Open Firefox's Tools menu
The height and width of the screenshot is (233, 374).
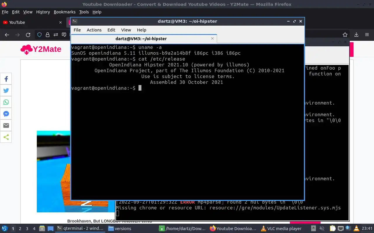coord(84,12)
